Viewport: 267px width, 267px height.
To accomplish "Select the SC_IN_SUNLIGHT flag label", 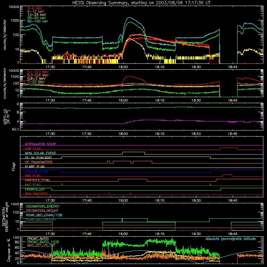I will click(38, 158).
